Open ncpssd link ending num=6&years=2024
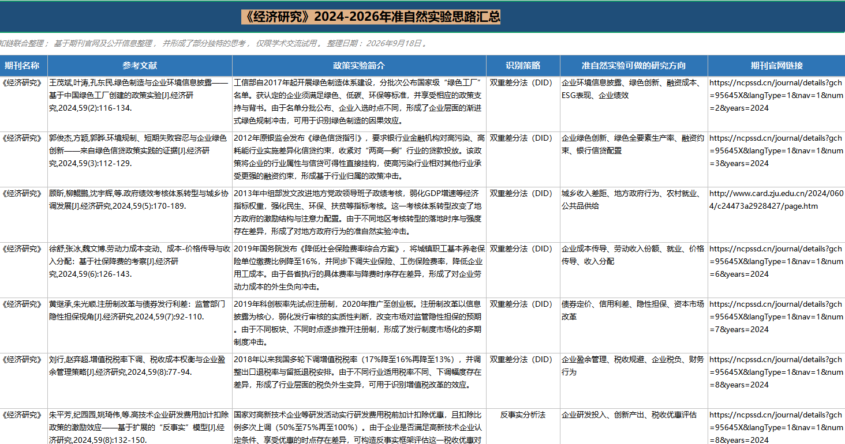 (776, 261)
